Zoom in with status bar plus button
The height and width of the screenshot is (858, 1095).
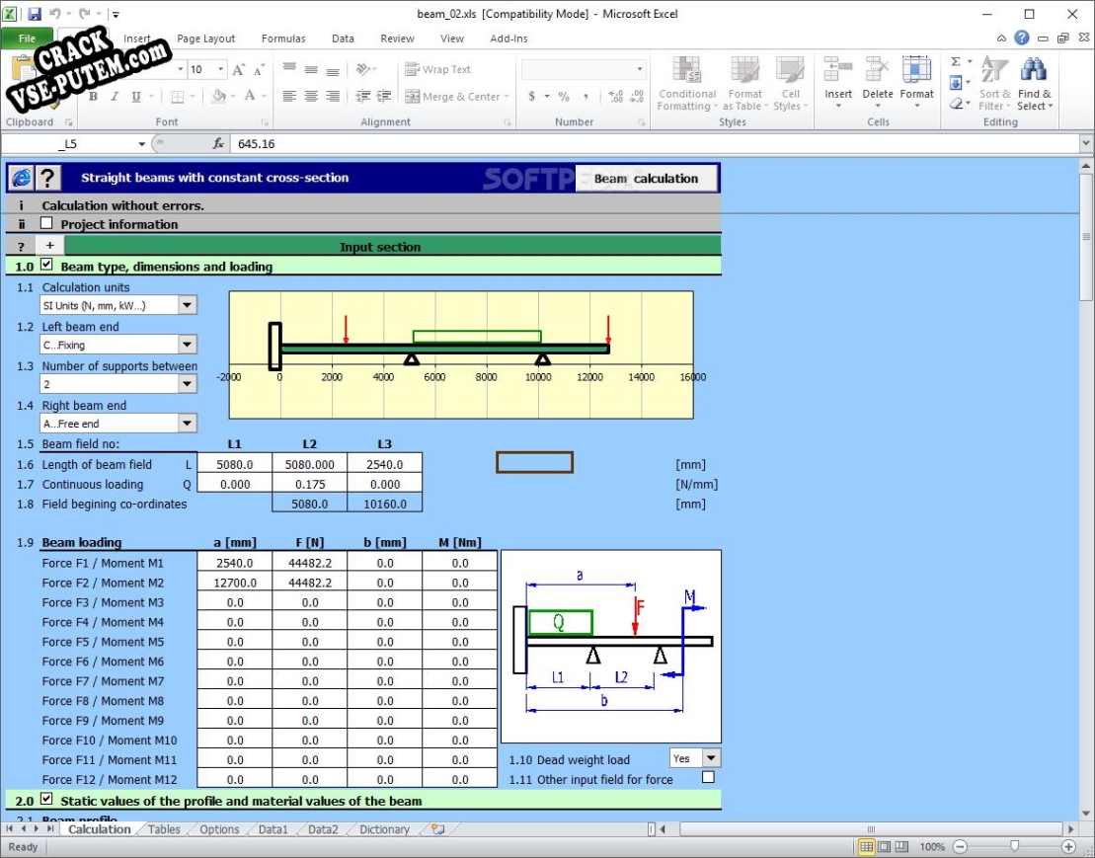coord(1068,847)
